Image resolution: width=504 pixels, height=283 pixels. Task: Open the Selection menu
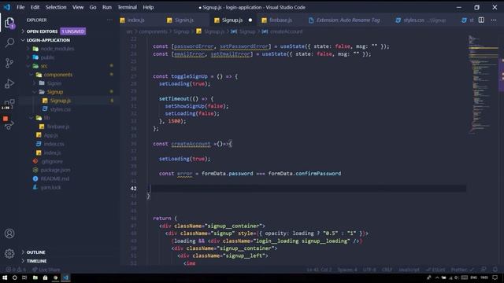(x=56, y=7)
